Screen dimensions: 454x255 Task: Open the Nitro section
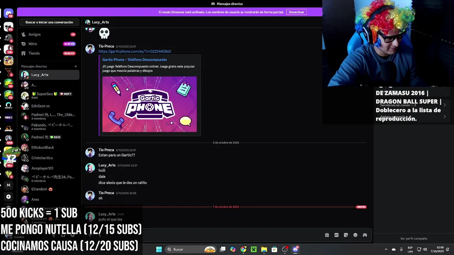point(49,44)
